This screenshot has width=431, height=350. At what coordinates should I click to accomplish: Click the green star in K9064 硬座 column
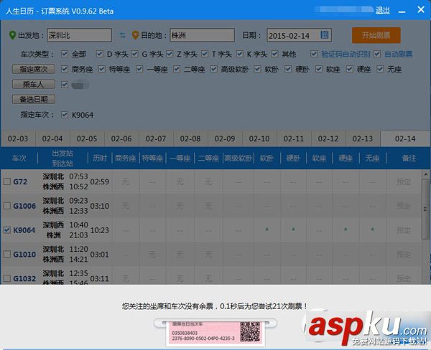point(346,230)
